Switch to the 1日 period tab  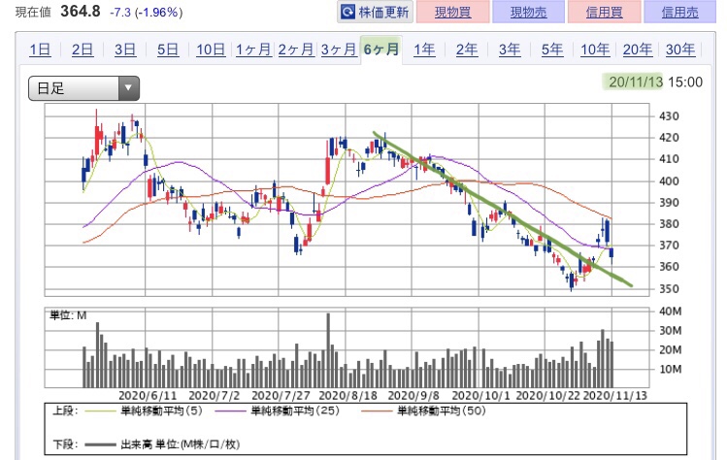pyautogui.click(x=40, y=49)
